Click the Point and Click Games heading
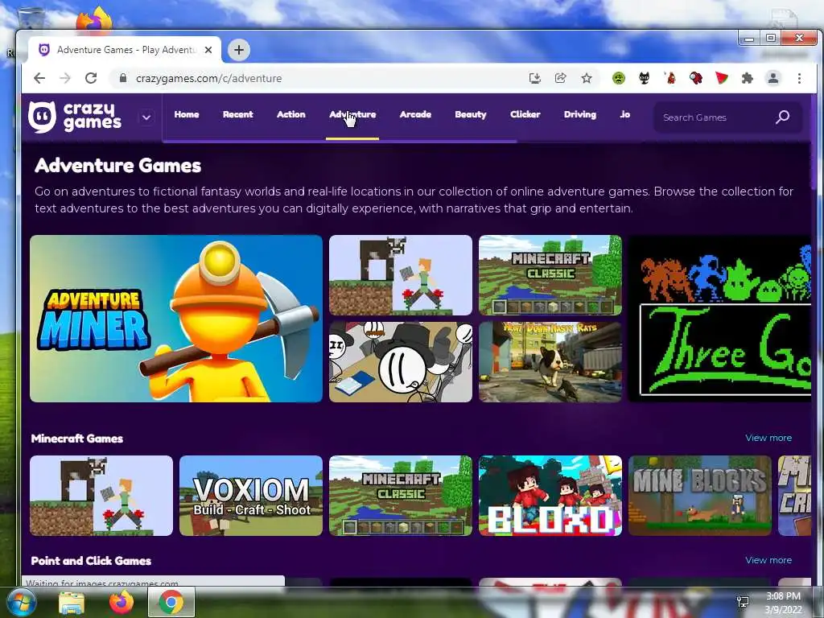Screen dimensions: 824x618 pyautogui.click(x=91, y=561)
